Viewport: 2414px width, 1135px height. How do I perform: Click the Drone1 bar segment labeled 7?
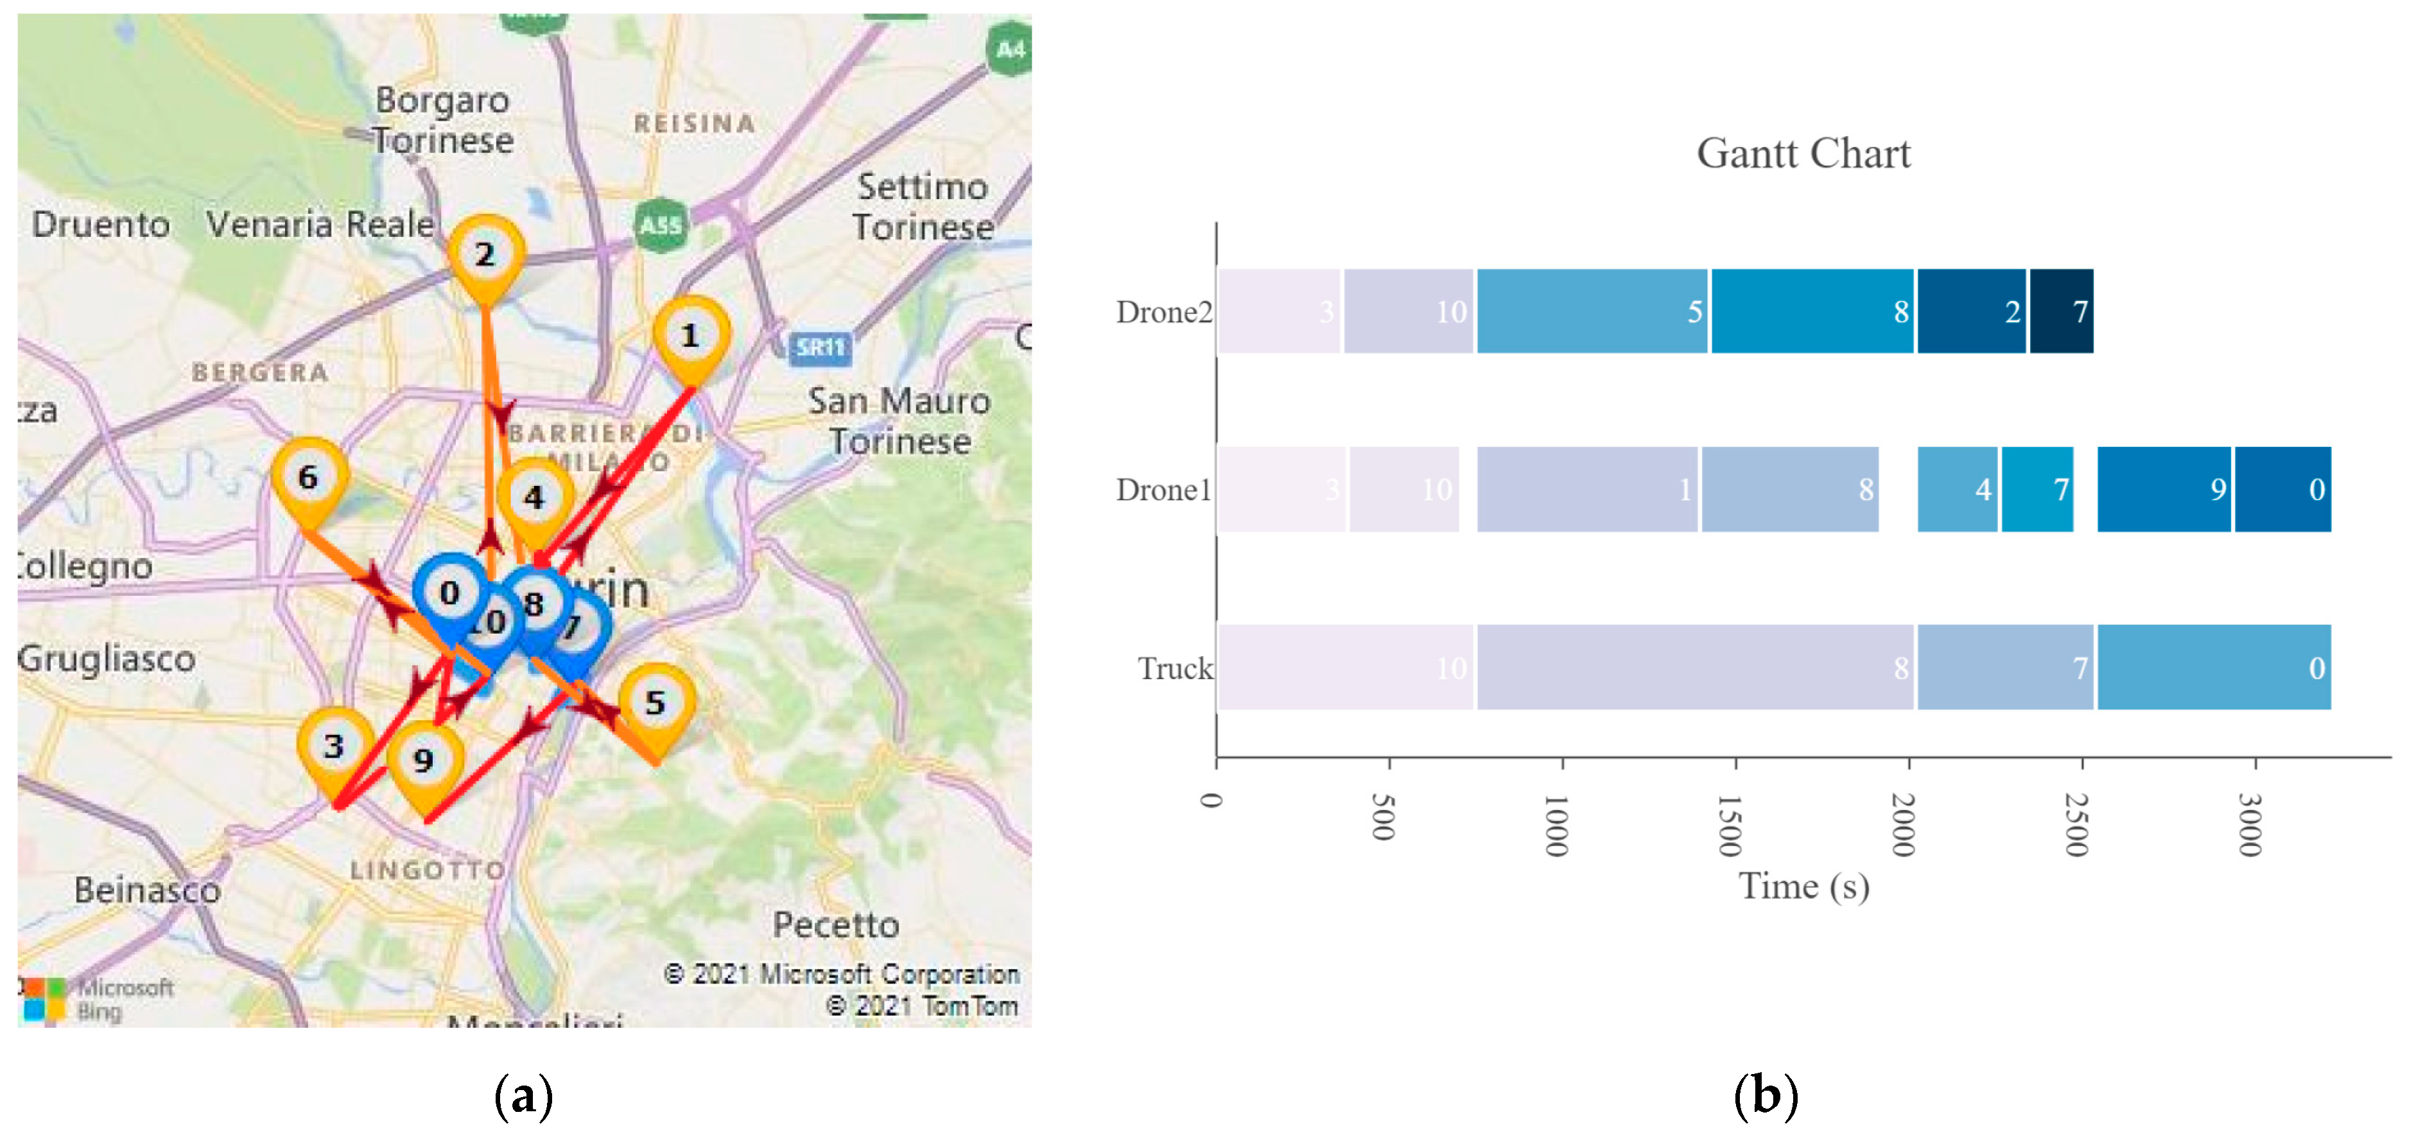[2037, 489]
